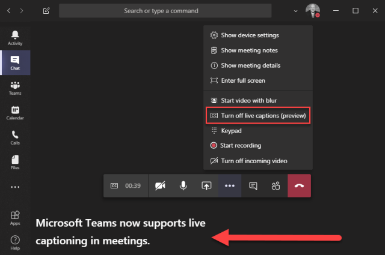Open the Calendar in the sidebar

[15, 113]
